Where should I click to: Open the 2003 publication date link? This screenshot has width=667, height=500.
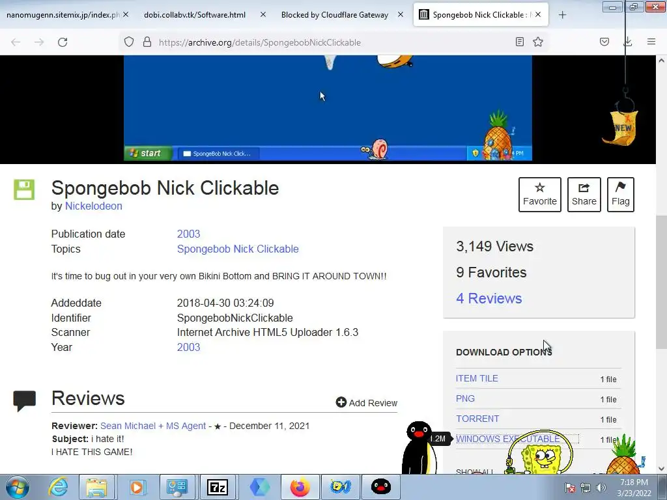[x=188, y=234]
